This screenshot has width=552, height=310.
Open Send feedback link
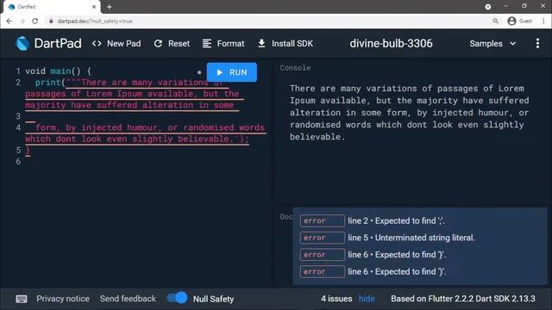pyautogui.click(x=128, y=299)
